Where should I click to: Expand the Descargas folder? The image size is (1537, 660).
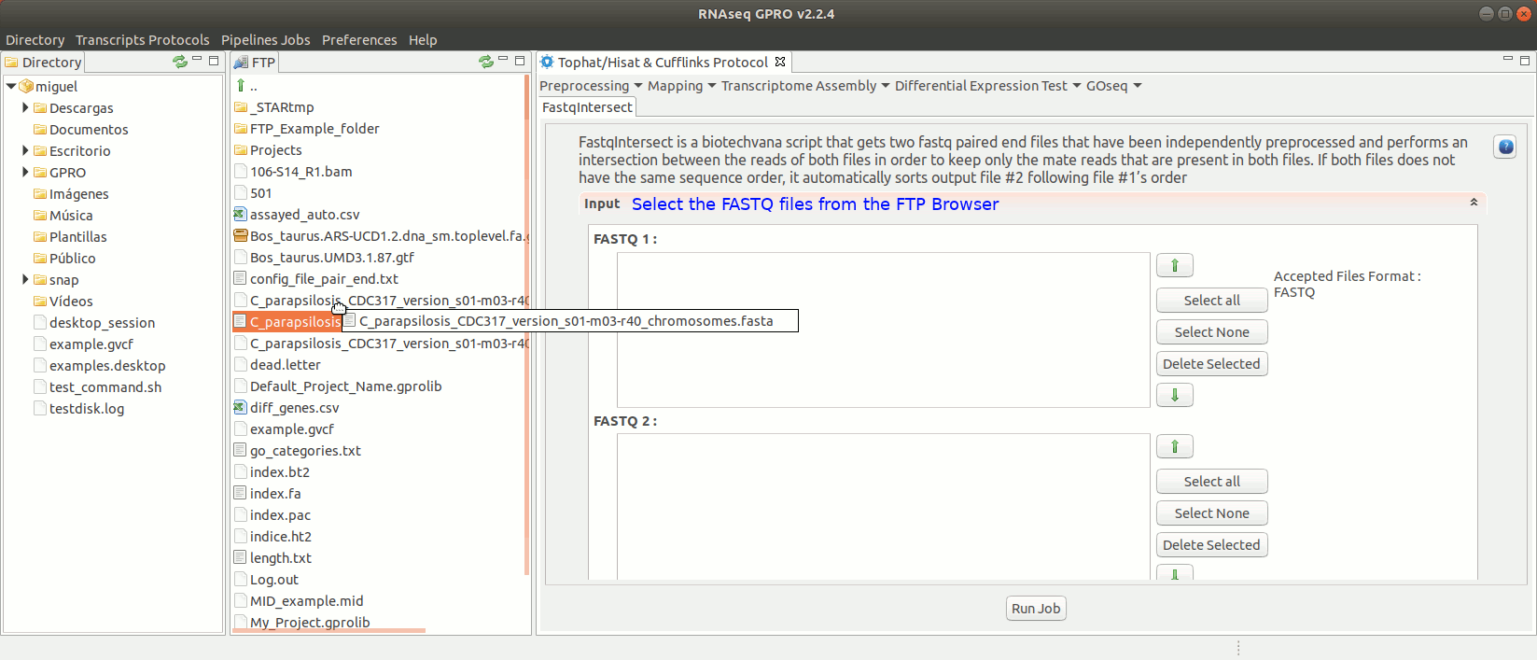(25, 108)
